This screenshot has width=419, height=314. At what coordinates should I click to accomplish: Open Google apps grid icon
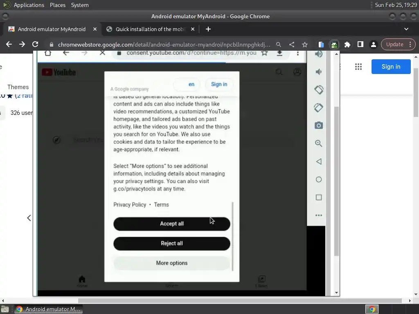point(358,67)
